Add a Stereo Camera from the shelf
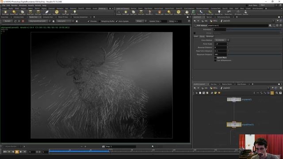The width and height of the screenshot is (283, 159). coord(229,12)
